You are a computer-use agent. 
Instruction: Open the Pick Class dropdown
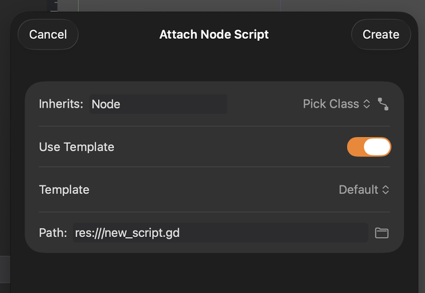[336, 104]
